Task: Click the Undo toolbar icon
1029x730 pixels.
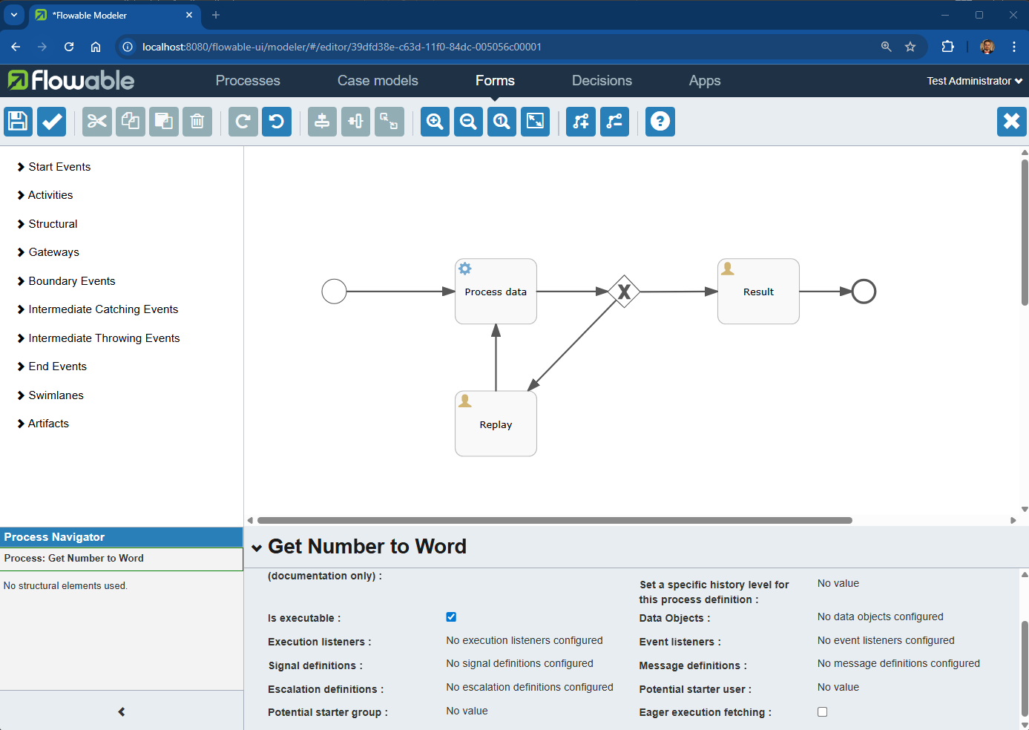Action: pos(277,122)
